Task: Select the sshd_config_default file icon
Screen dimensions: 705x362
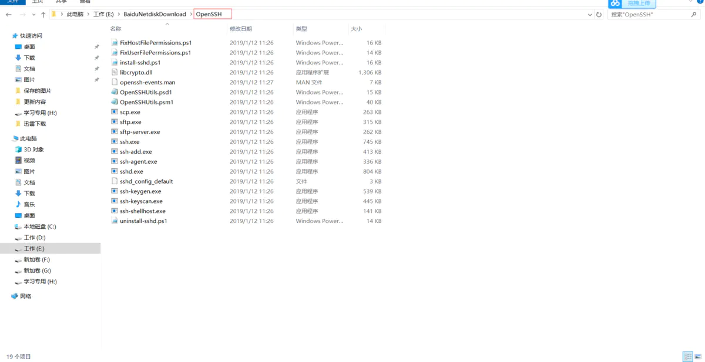Action: [115, 181]
